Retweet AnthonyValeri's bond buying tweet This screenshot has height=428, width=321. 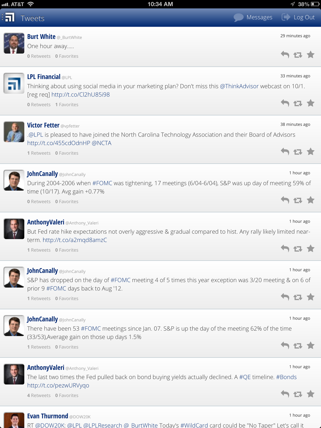click(x=298, y=394)
